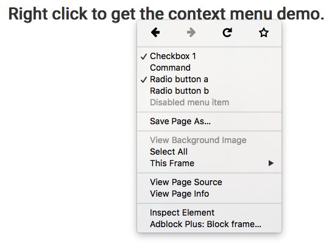The width and height of the screenshot is (329, 246).
Task: Click Save Page As… in the menu
Action: click(209, 121)
